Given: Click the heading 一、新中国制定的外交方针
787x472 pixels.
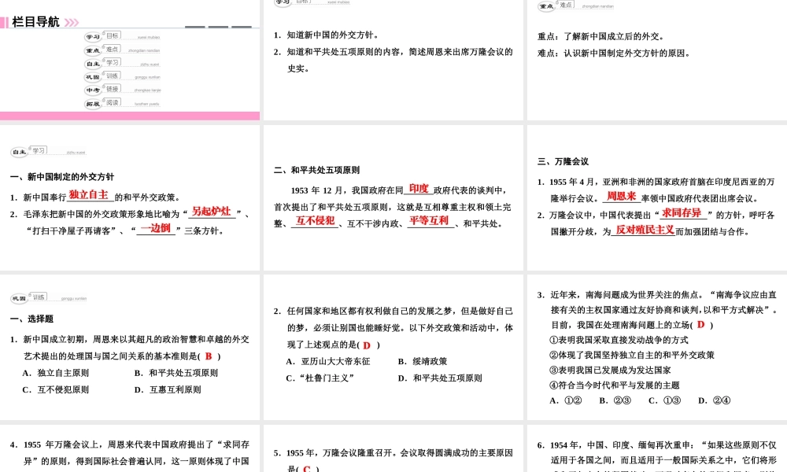Looking at the screenshot, I should click(61, 176).
